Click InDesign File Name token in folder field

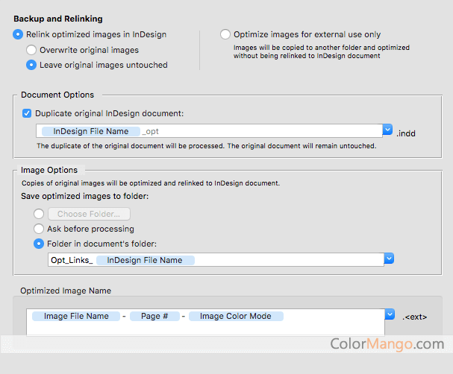click(144, 260)
